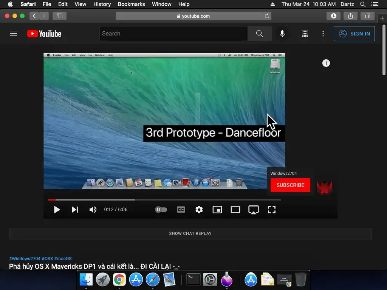Click the Dartz user menu

[x=347, y=4]
